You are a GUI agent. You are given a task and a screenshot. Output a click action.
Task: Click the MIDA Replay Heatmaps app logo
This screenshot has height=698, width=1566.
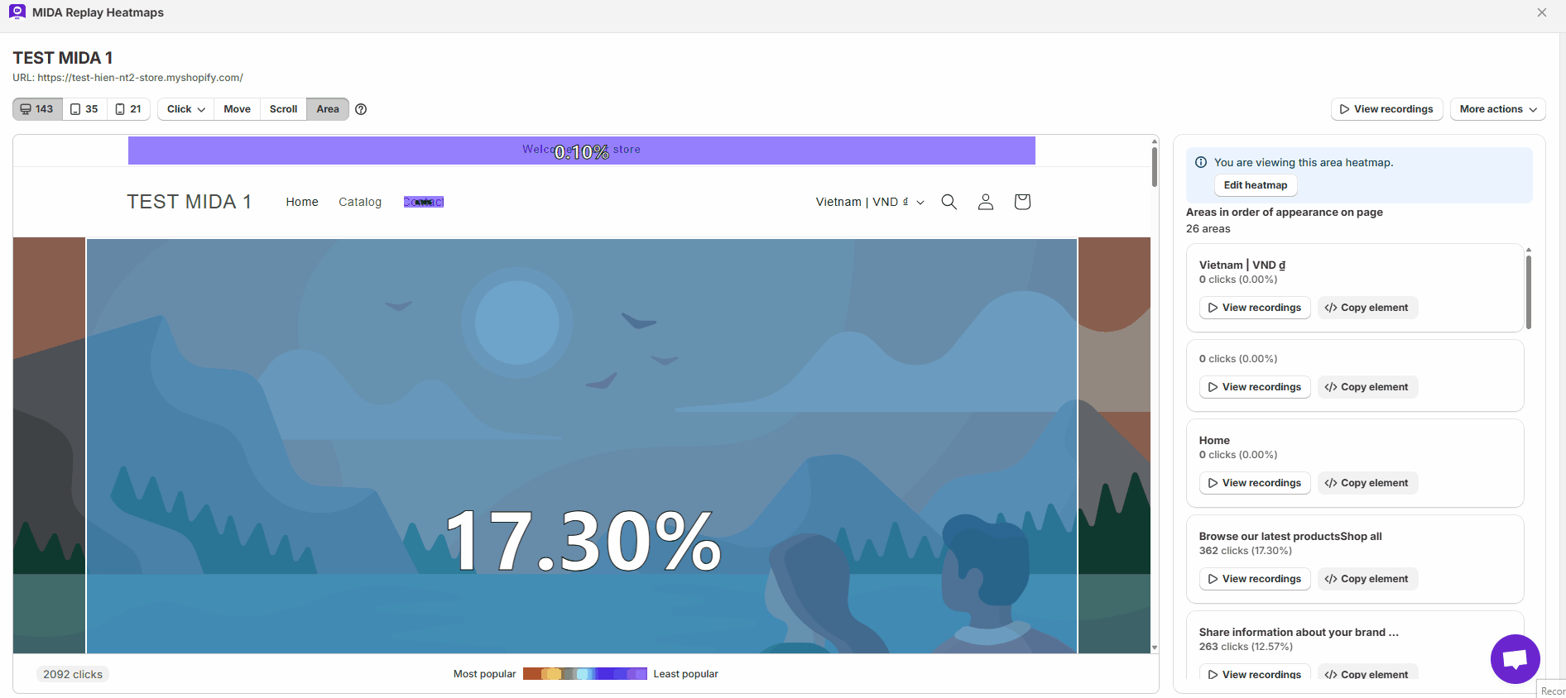coord(17,12)
